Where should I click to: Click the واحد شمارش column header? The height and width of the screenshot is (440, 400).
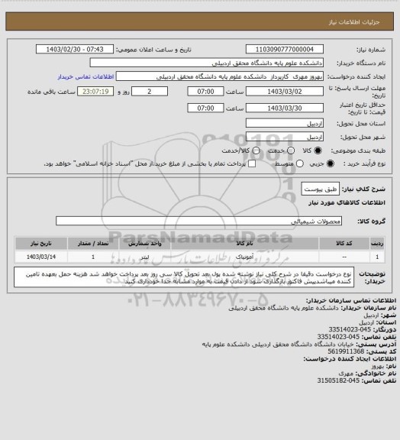[x=145, y=244]
